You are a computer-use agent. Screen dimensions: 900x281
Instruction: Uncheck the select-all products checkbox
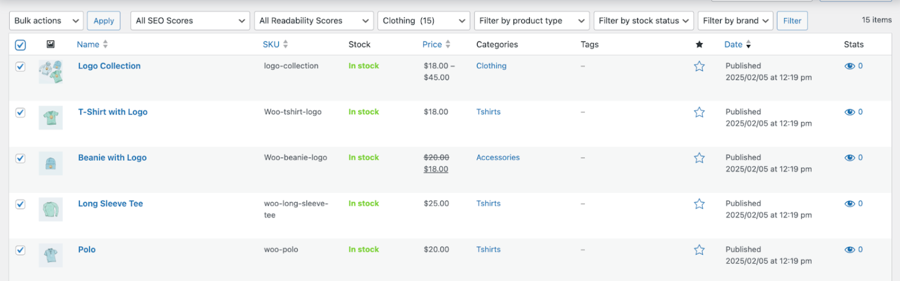pyautogui.click(x=20, y=45)
